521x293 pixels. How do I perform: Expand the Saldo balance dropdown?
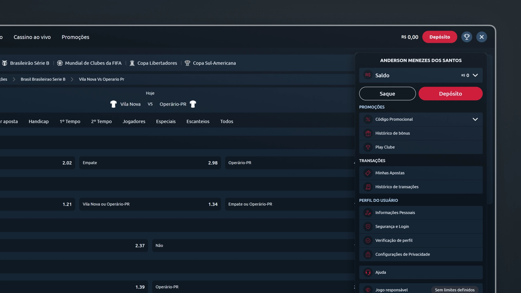pos(475,75)
